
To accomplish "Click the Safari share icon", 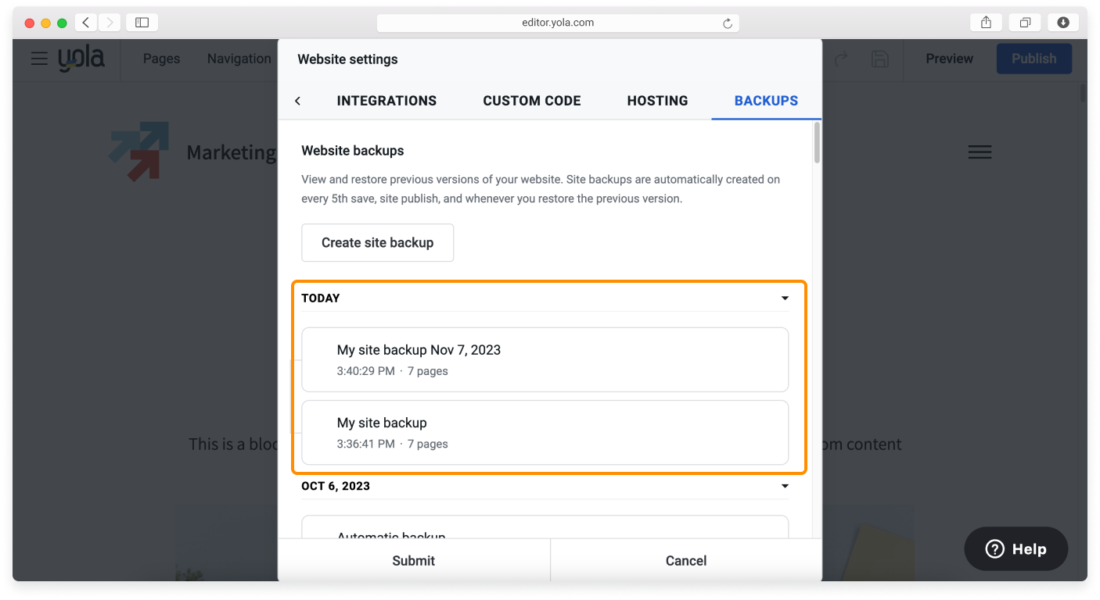I will 986,23.
